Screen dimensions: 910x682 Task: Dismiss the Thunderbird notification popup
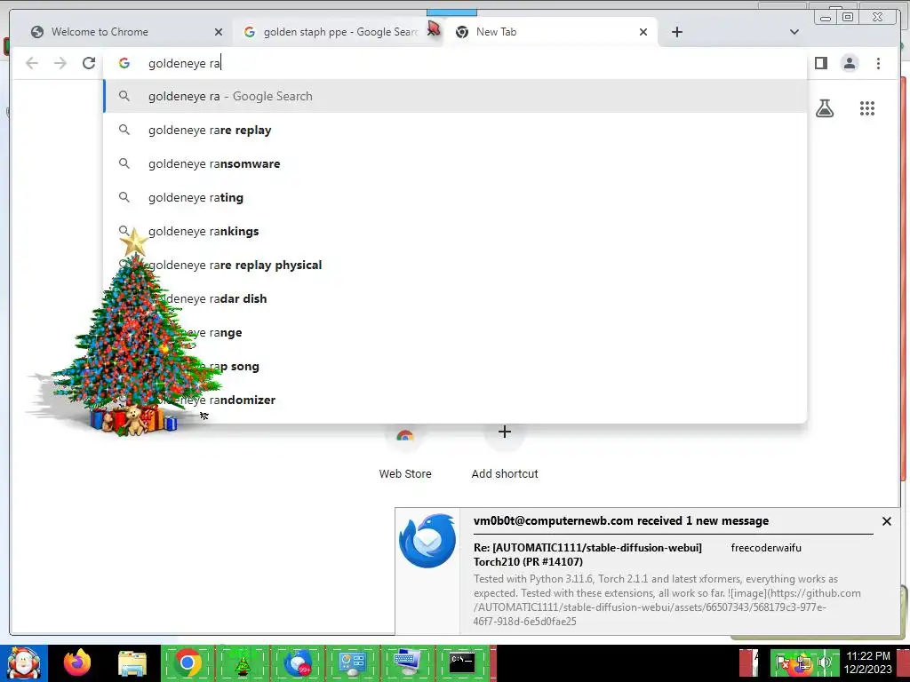point(886,521)
